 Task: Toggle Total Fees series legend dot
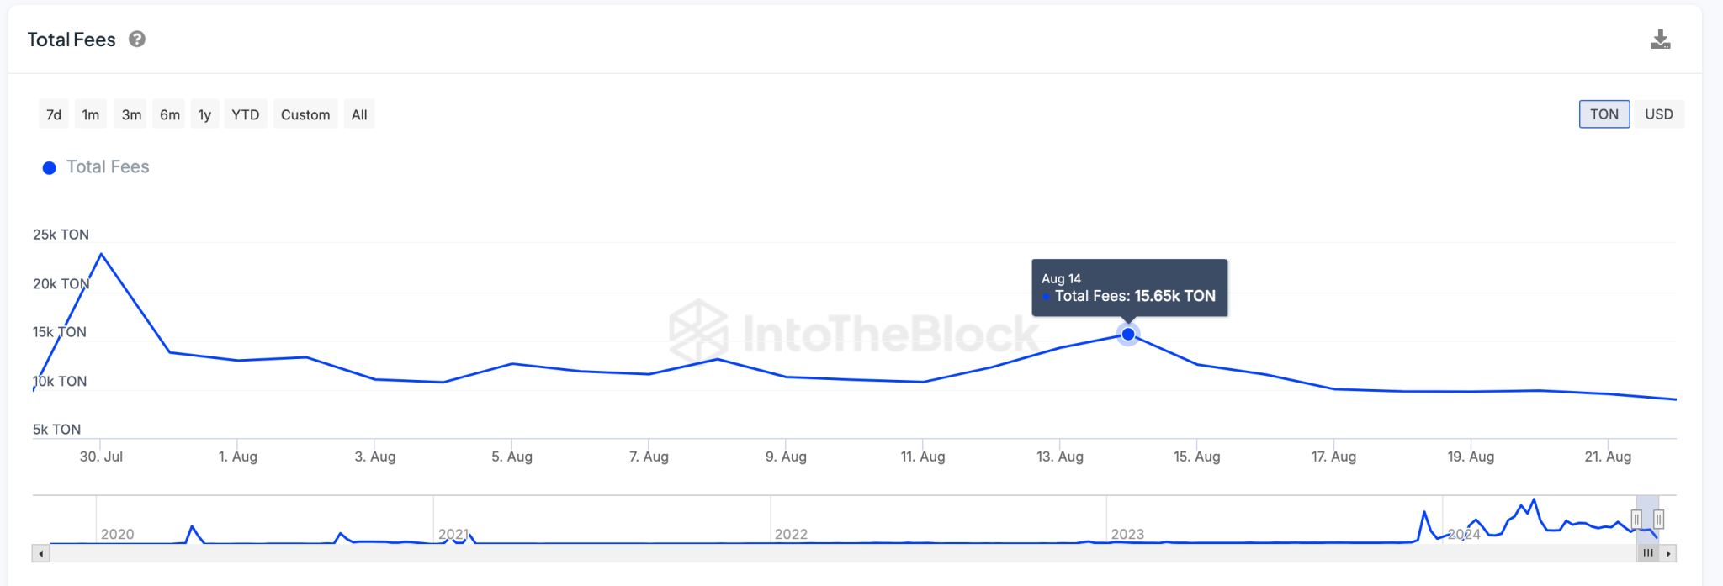50,168
